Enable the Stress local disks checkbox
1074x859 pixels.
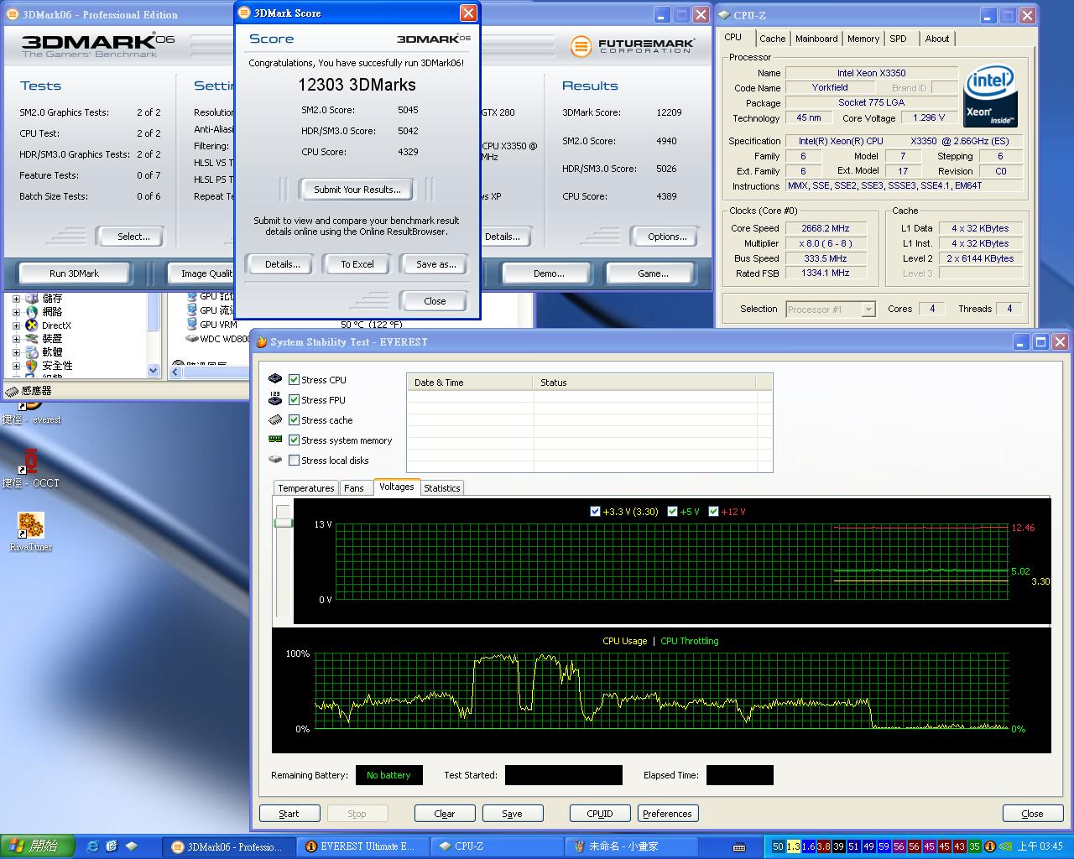(294, 461)
